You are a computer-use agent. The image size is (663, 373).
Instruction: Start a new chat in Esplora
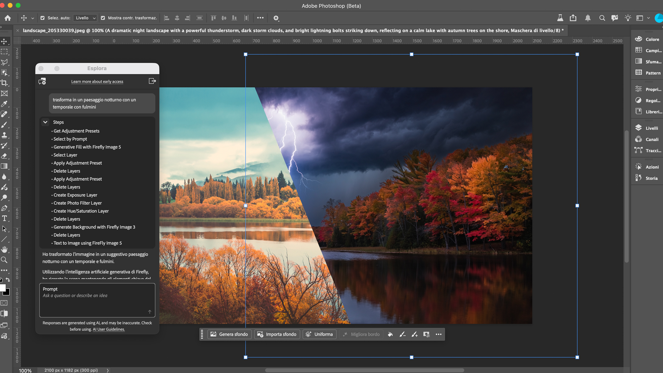tap(42, 81)
